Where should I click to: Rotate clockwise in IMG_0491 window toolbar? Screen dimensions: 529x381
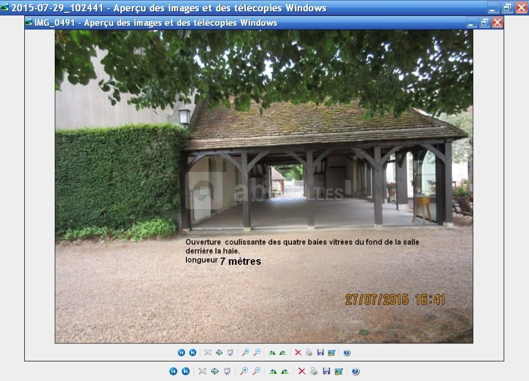coord(272,353)
